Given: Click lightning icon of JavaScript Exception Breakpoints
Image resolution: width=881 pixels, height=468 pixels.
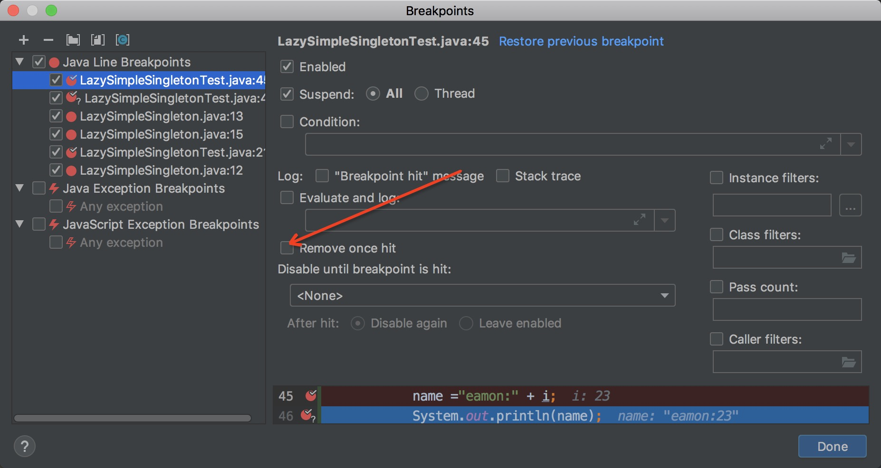Looking at the screenshot, I should [x=54, y=225].
